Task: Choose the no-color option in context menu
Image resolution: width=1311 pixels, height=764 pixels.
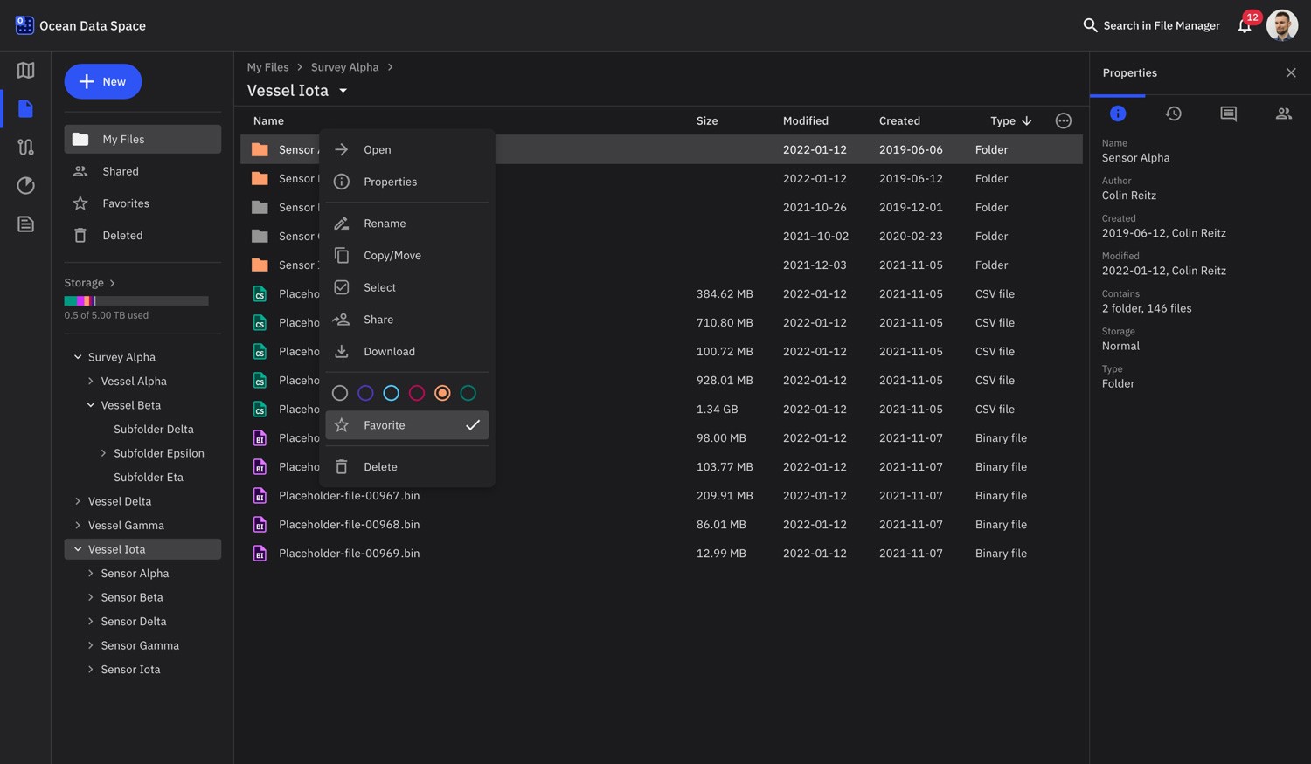Action: [340, 393]
